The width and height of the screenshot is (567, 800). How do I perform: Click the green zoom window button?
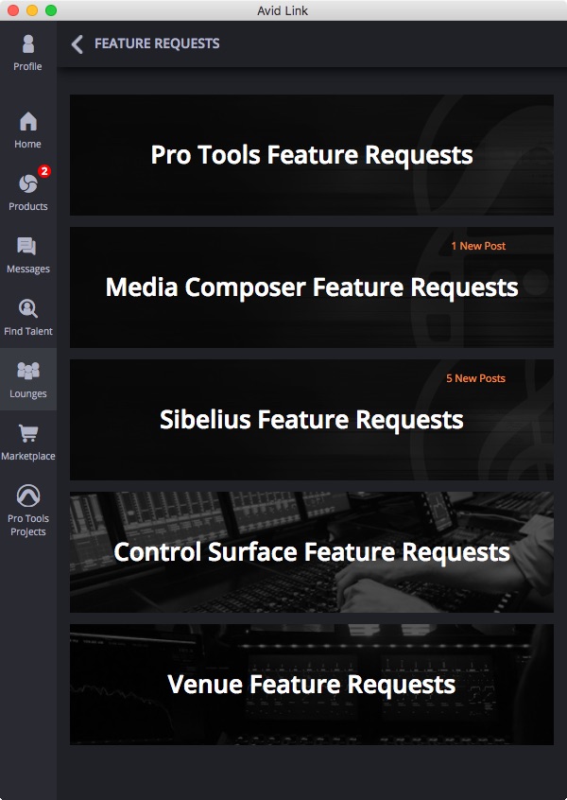click(x=51, y=10)
